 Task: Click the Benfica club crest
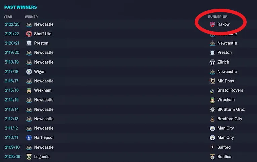coord(212,157)
